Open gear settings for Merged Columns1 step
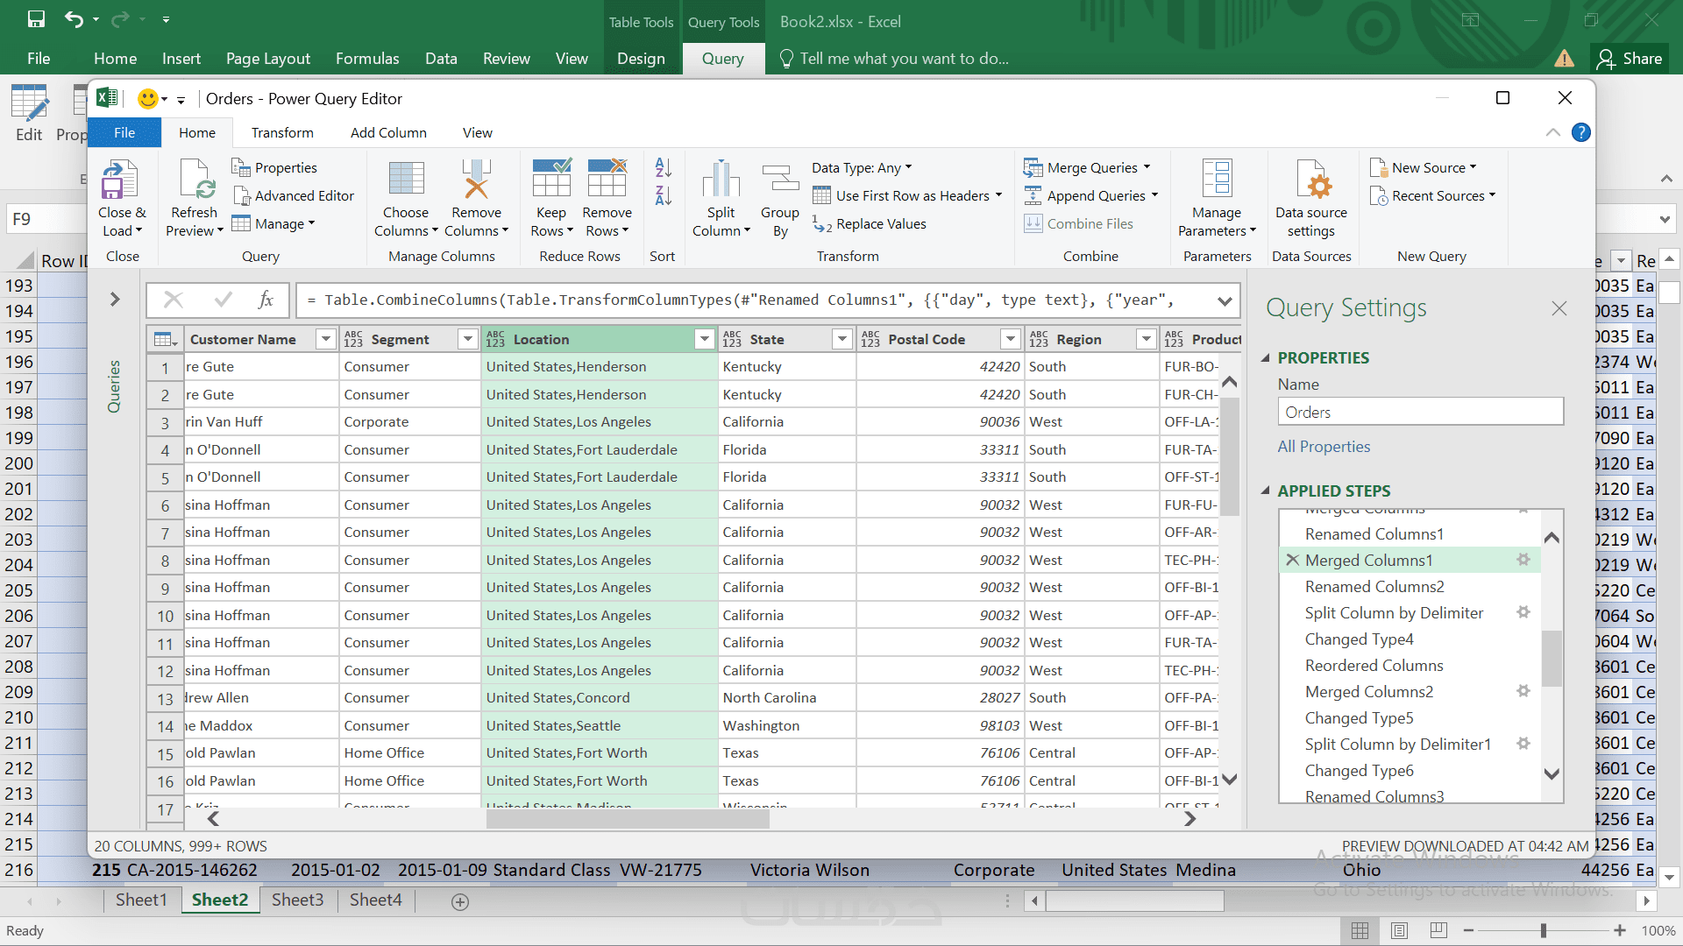Image resolution: width=1683 pixels, height=946 pixels. pos(1523,560)
